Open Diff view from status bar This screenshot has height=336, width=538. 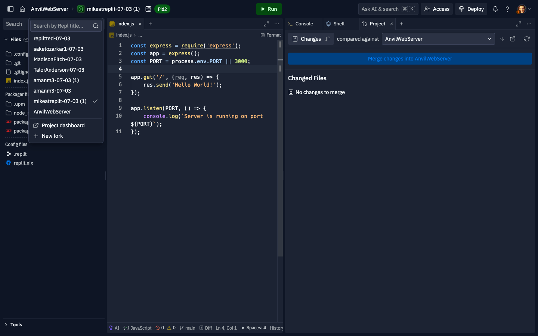tap(206, 328)
